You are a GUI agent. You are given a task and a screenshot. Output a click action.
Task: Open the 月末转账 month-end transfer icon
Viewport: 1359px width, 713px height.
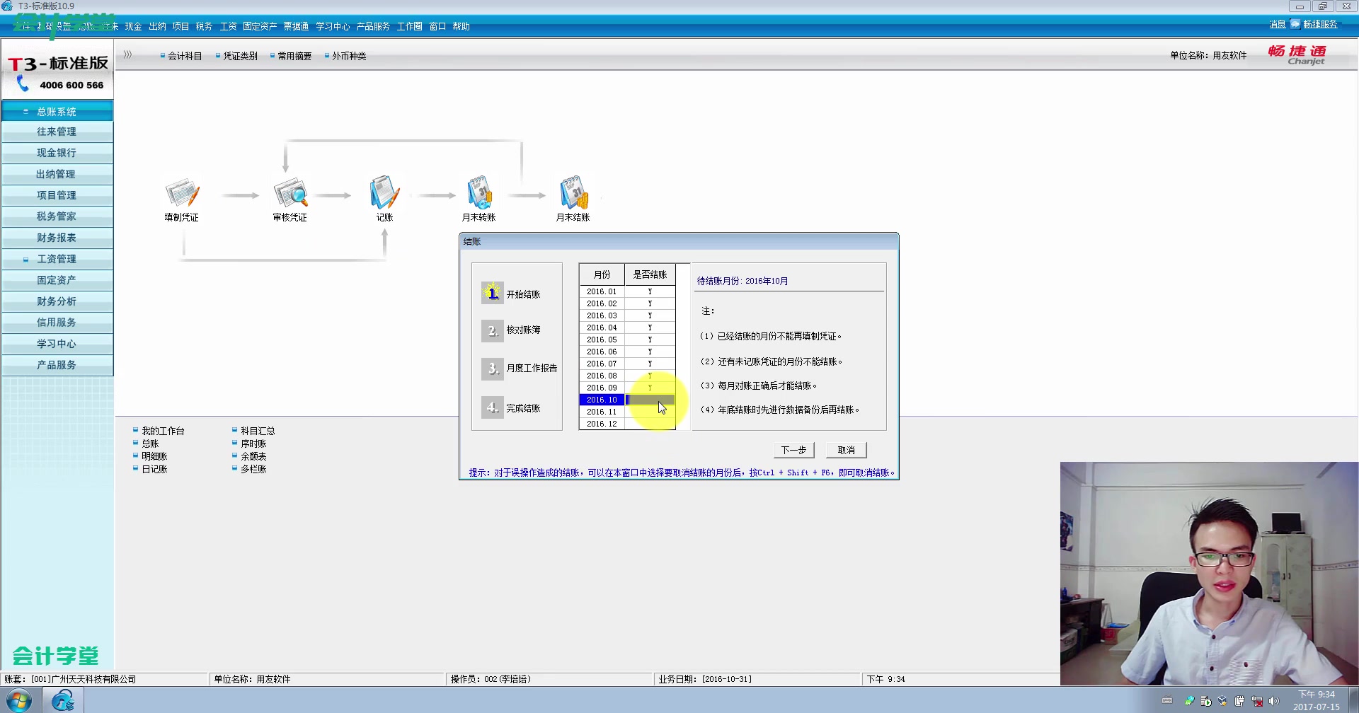click(479, 192)
